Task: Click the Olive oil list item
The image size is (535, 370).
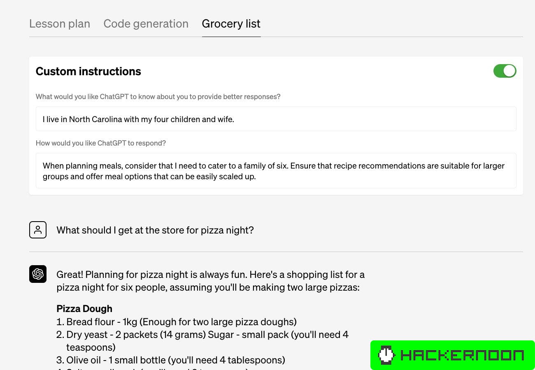Action: pyautogui.click(x=176, y=360)
